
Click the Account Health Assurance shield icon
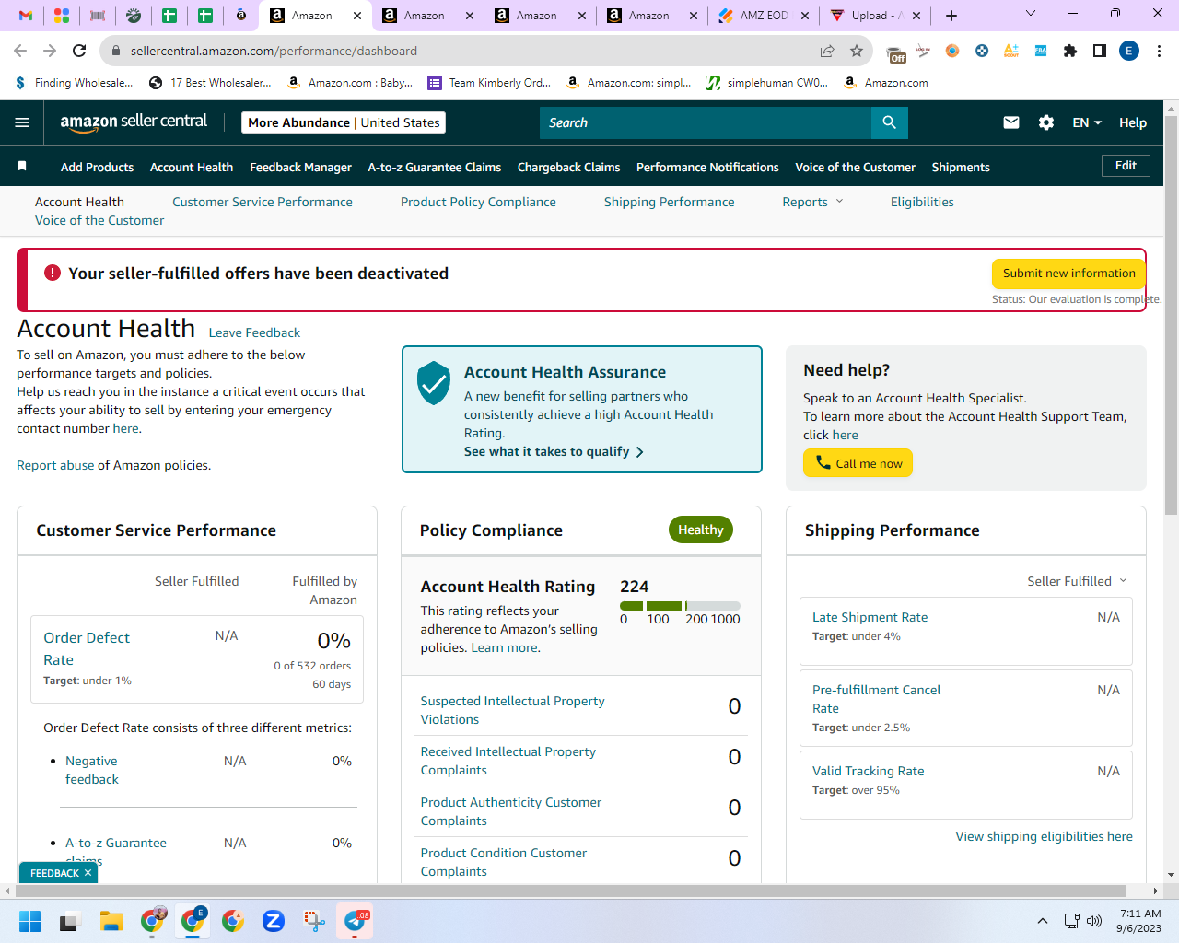pos(434,383)
